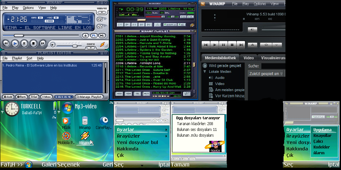The image size is (341, 170).
Task: Click play in the classic green Winamp
Action: tap(127, 25)
